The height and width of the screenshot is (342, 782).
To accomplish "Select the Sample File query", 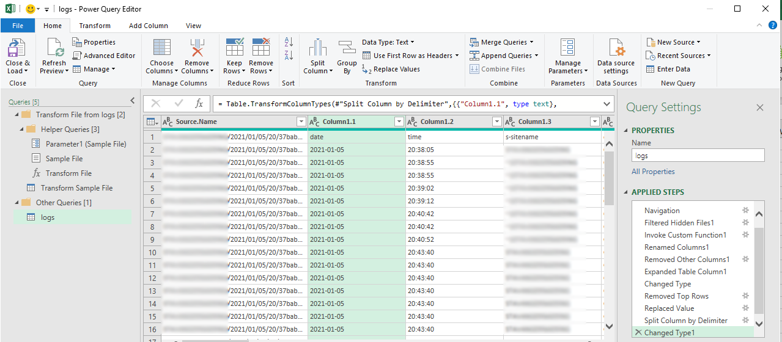I will pyautogui.click(x=64, y=159).
